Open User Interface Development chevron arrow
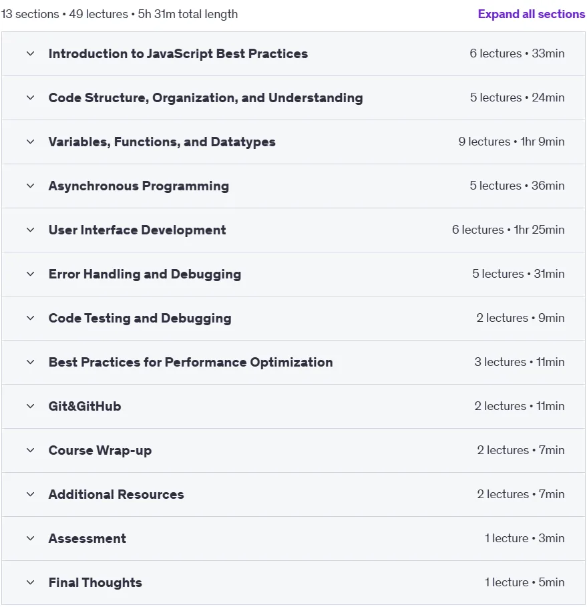 (30, 230)
